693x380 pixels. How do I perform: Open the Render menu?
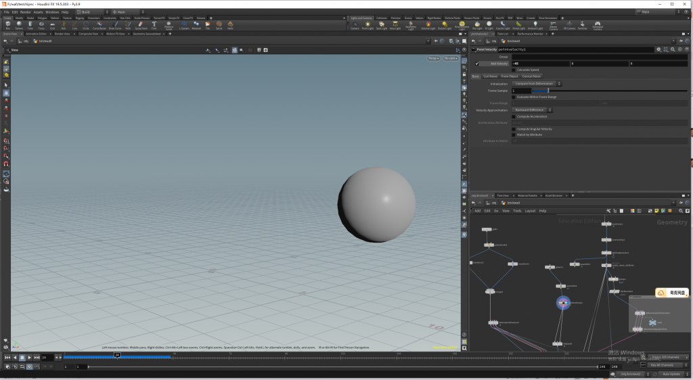[x=26, y=12]
